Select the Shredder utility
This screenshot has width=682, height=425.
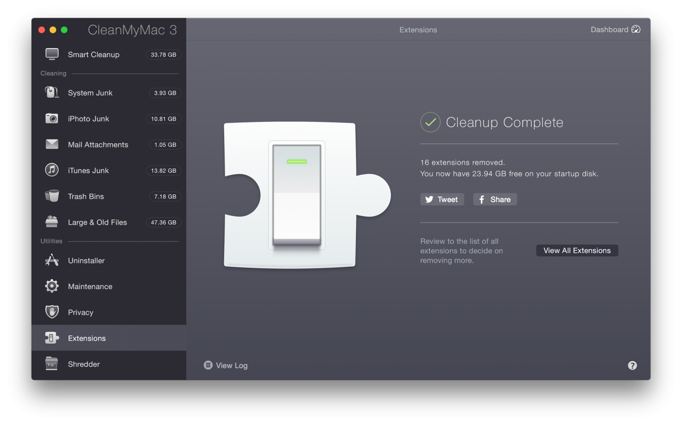[109, 364]
